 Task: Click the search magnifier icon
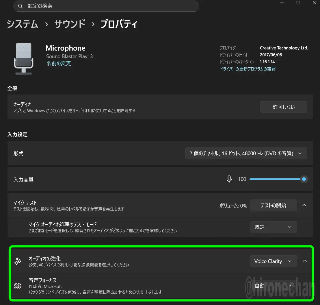coord(20,6)
